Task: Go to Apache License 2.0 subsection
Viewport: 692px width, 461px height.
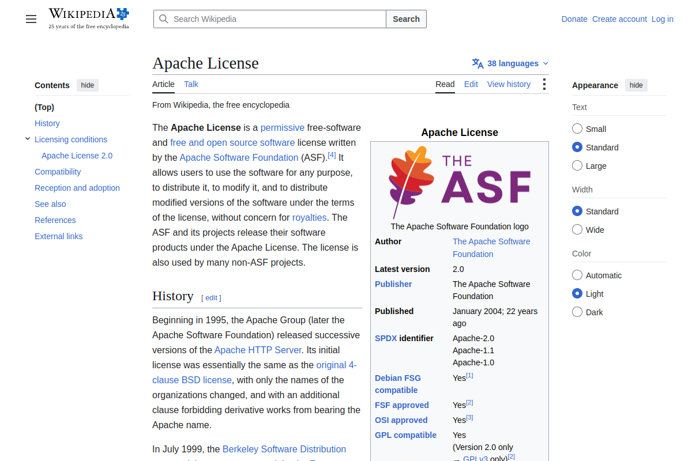Action: (77, 156)
